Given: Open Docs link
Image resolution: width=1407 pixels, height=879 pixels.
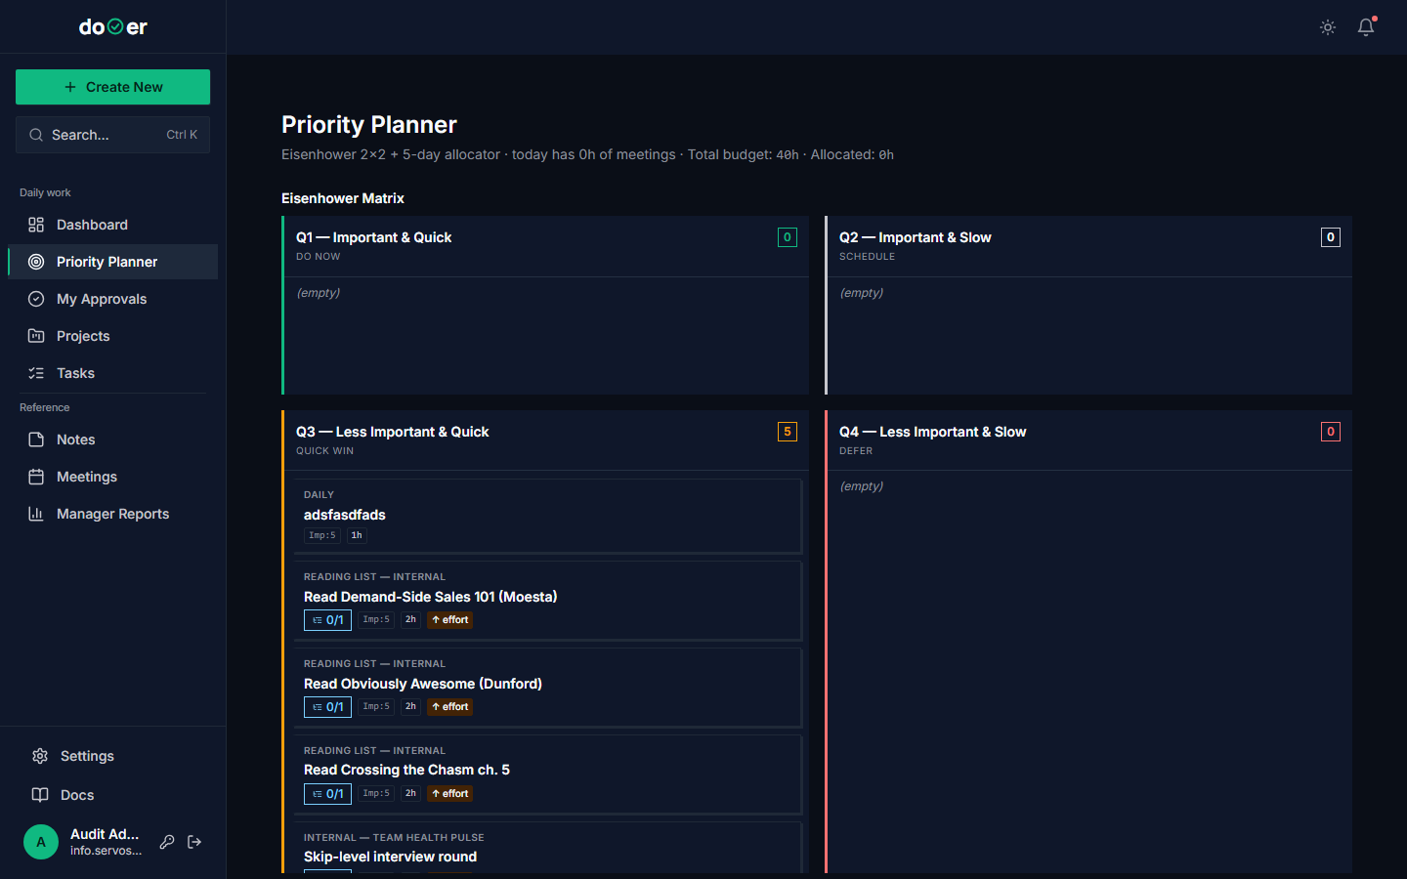Looking at the screenshot, I should tap(112, 795).
